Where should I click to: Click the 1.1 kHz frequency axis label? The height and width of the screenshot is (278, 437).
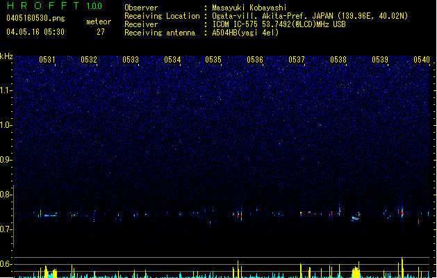[x=6, y=90]
